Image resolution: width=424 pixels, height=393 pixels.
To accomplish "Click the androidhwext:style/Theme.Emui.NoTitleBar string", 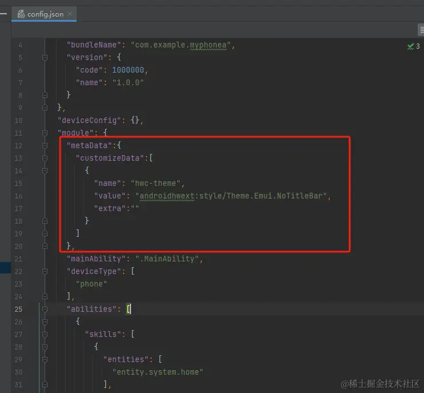I will (x=231, y=196).
